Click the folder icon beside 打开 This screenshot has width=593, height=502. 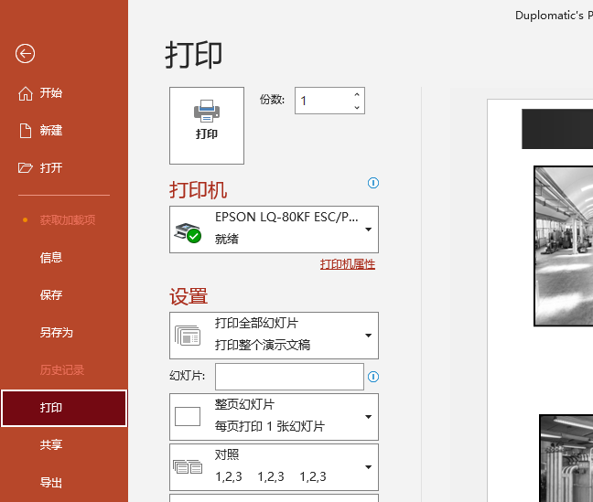click(x=26, y=168)
